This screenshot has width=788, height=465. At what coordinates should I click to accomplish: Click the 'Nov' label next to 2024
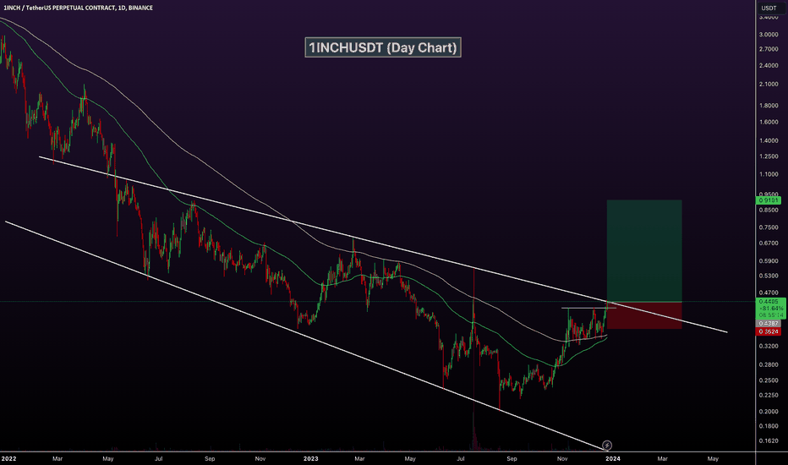562,458
